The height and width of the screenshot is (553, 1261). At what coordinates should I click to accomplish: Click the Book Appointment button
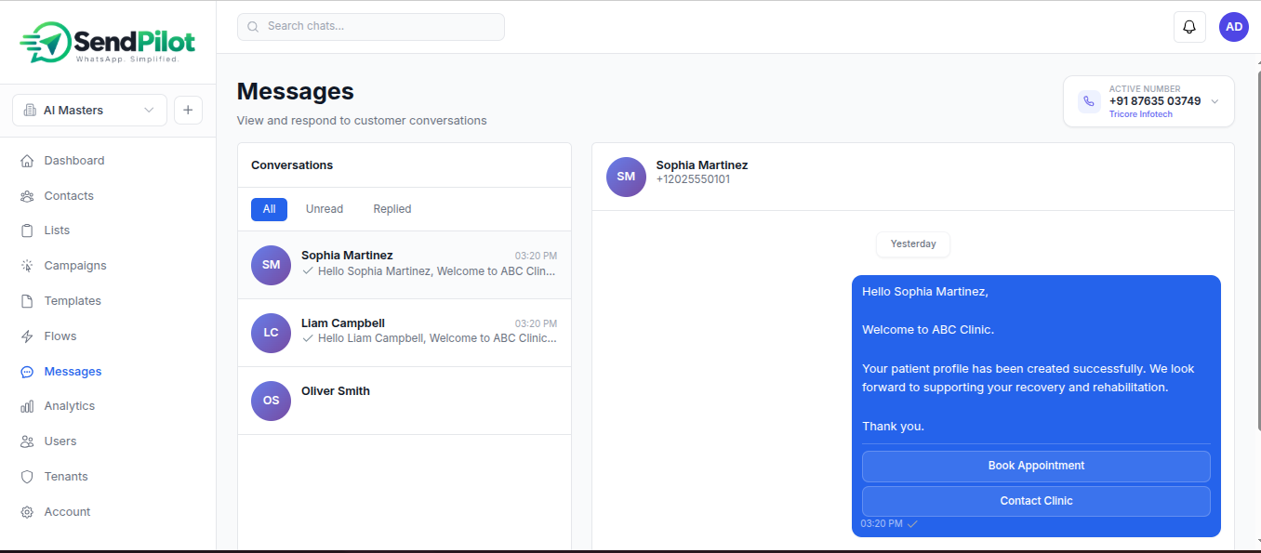click(1036, 466)
